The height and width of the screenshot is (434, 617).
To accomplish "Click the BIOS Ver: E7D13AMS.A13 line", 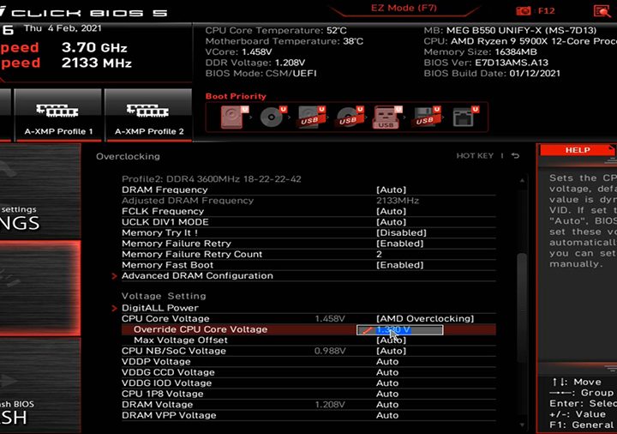I will 486,63.
